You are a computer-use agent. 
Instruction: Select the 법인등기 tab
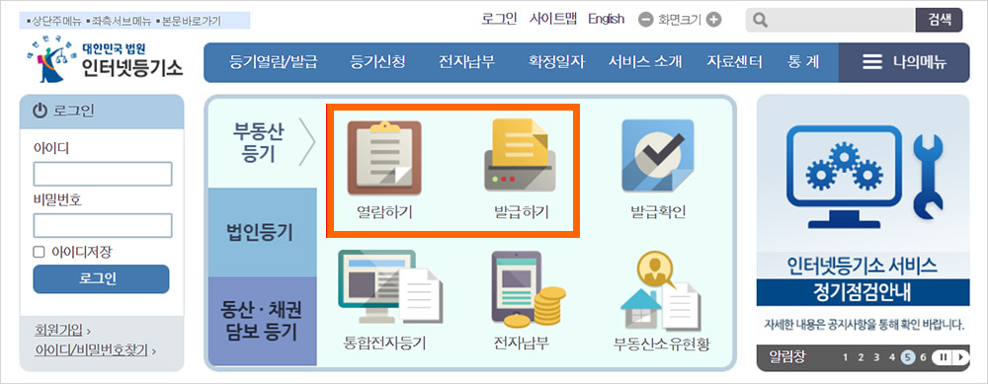click(x=262, y=232)
